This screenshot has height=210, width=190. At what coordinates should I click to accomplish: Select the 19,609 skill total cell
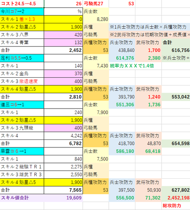[63, 198]
